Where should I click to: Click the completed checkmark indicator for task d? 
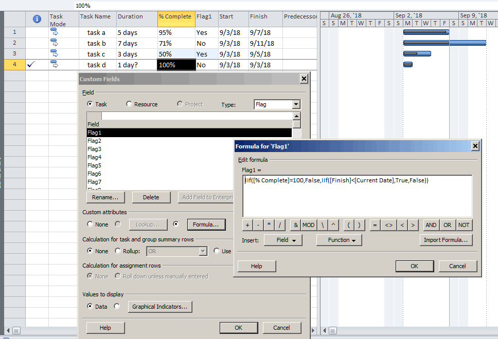pyautogui.click(x=31, y=65)
